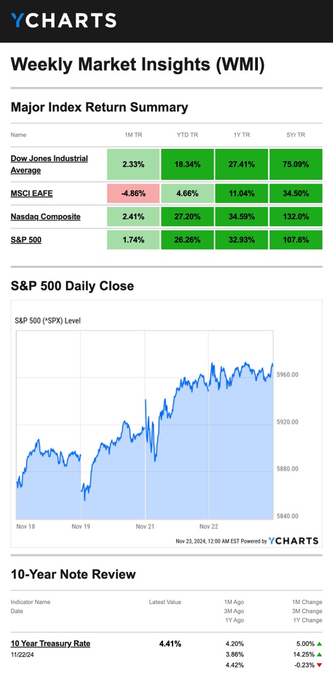Image resolution: width=333 pixels, height=675 pixels.
Task: Click the 132.0% Nasdaq 5Yr return cell
Action: pyautogui.click(x=295, y=217)
